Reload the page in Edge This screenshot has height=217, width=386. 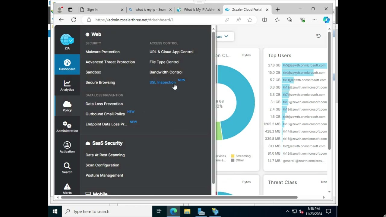pos(74,20)
